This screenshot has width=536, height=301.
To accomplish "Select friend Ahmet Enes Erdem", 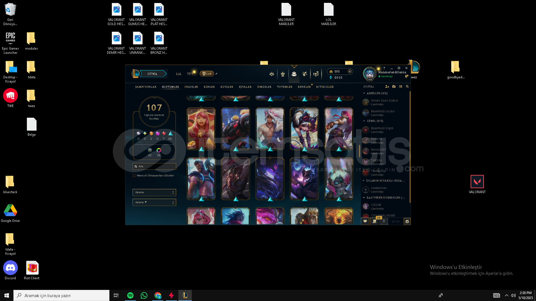I will point(384,102).
